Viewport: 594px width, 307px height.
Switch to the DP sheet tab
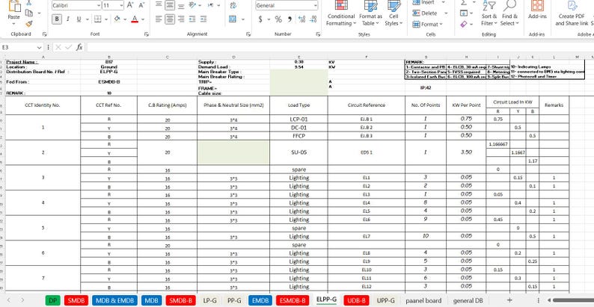pyautogui.click(x=53, y=300)
